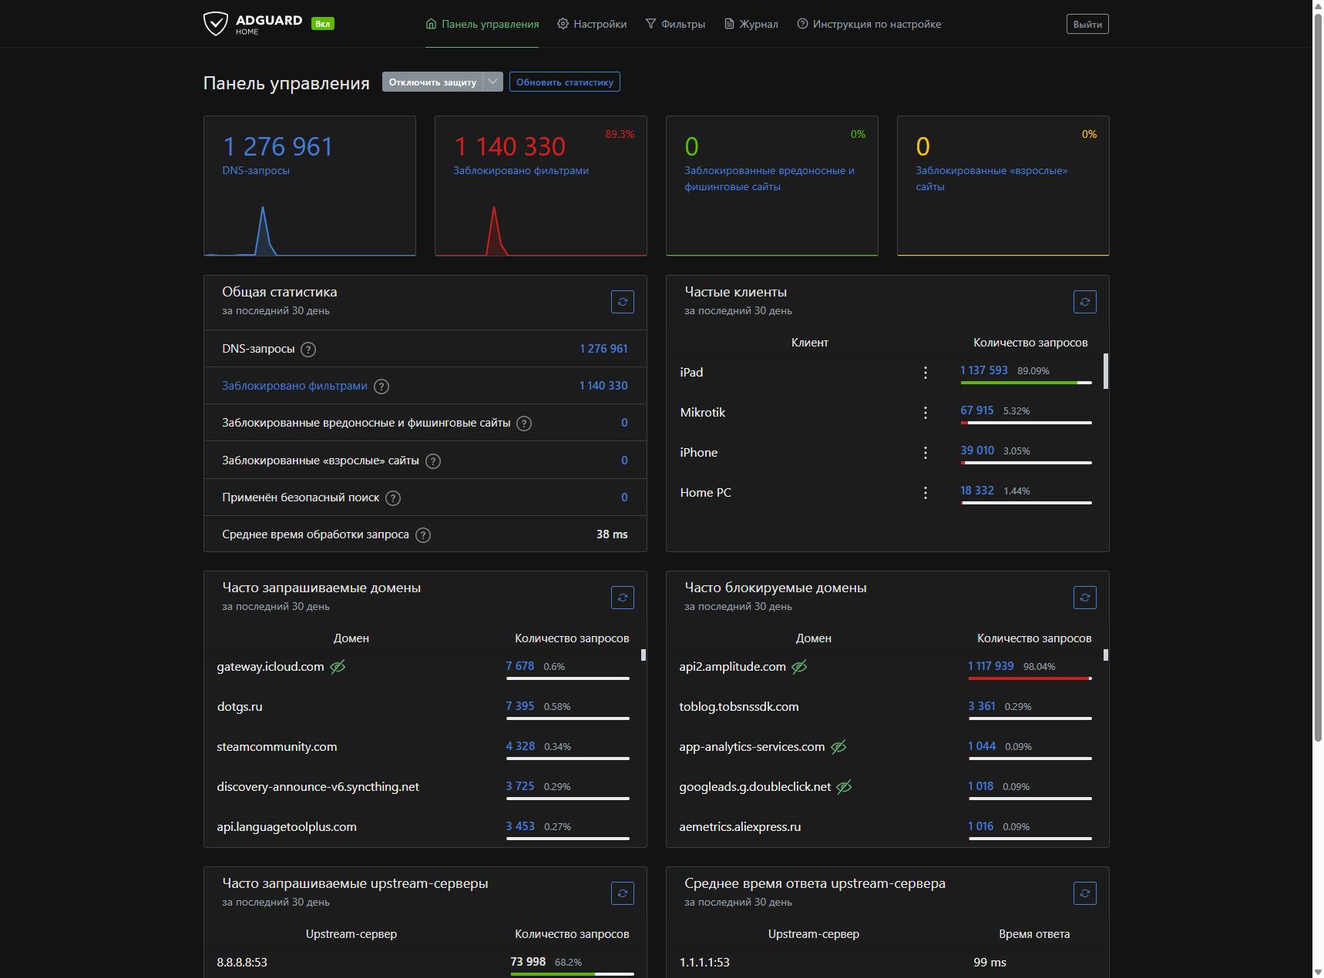Open Заблокировано фильтрами link in statistics table
Image resolution: width=1324 pixels, height=978 pixels.
pos(294,386)
